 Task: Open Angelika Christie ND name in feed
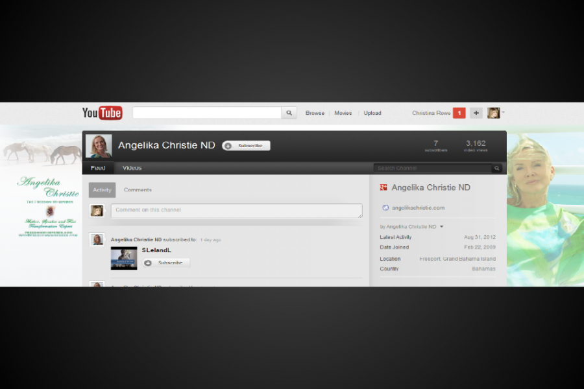click(x=136, y=240)
